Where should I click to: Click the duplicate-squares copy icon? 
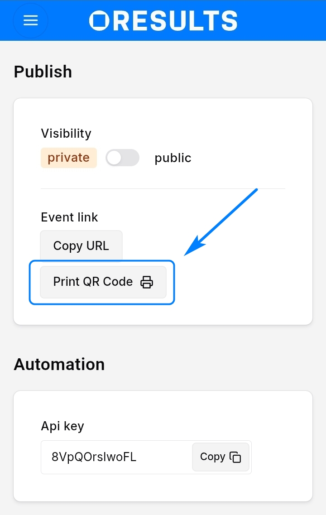pos(235,457)
